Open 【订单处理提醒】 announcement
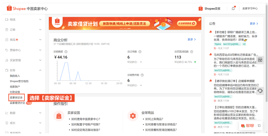The image size is (268, 136). pos(235,107)
